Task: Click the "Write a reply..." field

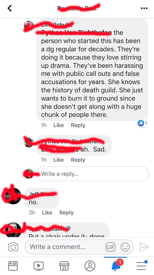Action: [x=93, y=174]
